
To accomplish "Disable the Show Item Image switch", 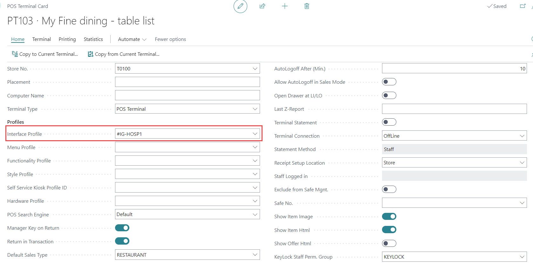I will (389, 216).
